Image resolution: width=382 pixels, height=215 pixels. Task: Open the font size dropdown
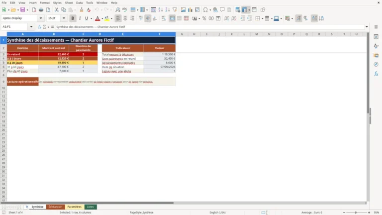point(64,18)
